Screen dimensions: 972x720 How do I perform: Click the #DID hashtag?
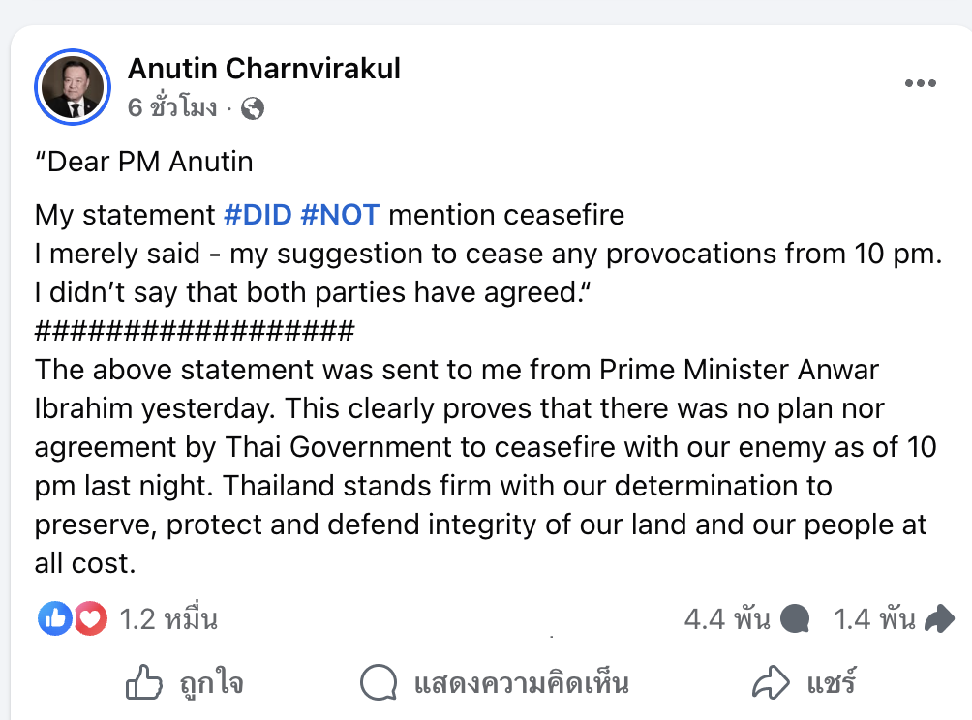258,214
